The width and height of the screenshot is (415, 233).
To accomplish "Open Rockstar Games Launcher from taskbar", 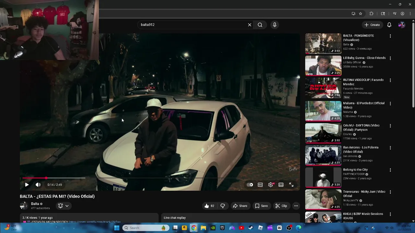I will (184, 228).
